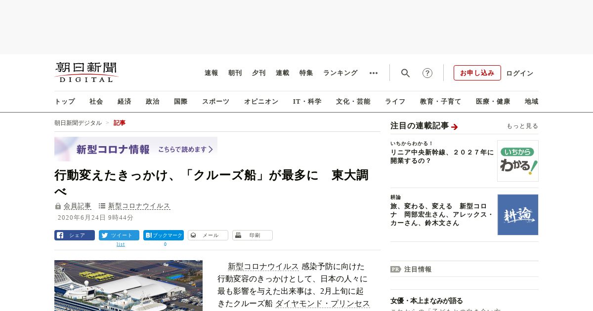This screenshot has width=593, height=311.
Task: Click もっと見る in the sidebar
Action: (x=522, y=126)
